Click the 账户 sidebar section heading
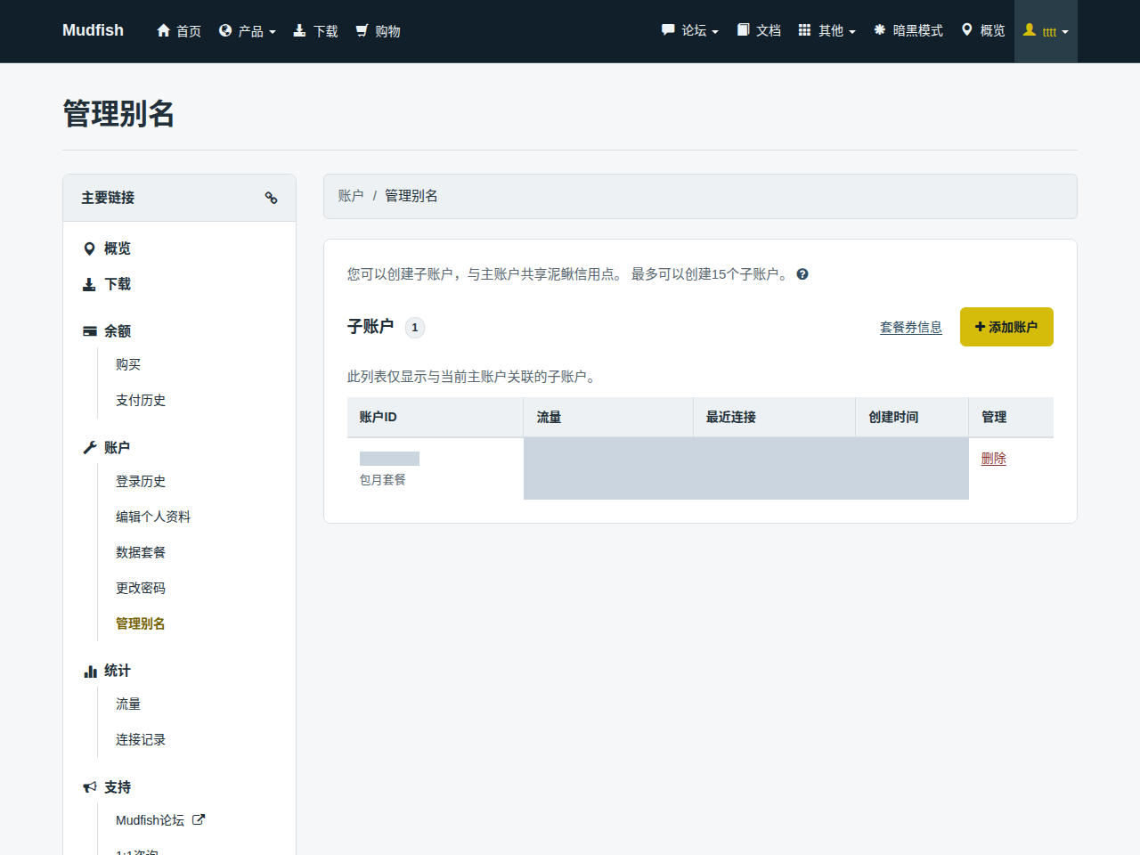Image resolution: width=1140 pixels, height=855 pixels. coord(107,448)
